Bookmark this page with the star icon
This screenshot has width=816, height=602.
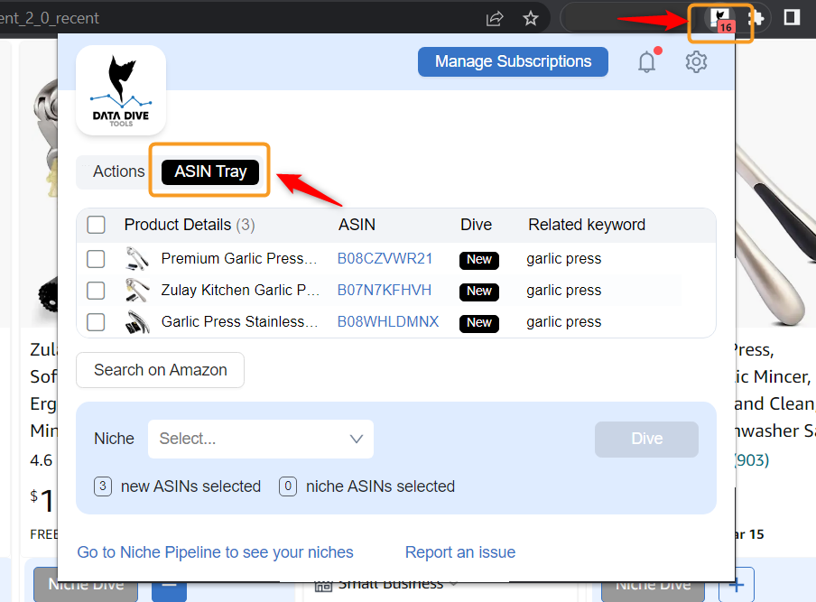(x=531, y=18)
